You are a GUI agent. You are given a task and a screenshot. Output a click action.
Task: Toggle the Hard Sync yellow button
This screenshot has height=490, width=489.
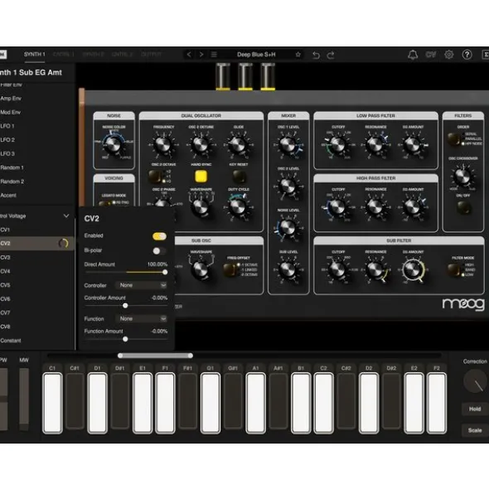pos(201,177)
